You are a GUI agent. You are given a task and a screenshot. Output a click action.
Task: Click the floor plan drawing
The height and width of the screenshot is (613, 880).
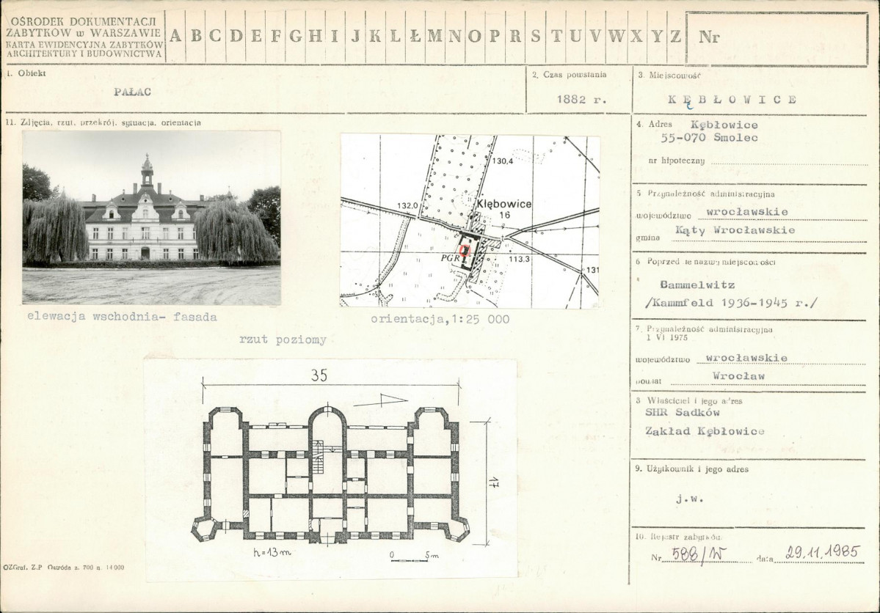coord(331,471)
